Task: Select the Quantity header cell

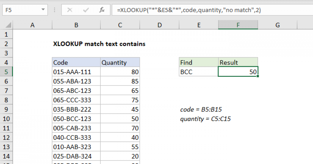Action: [x=120, y=62]
